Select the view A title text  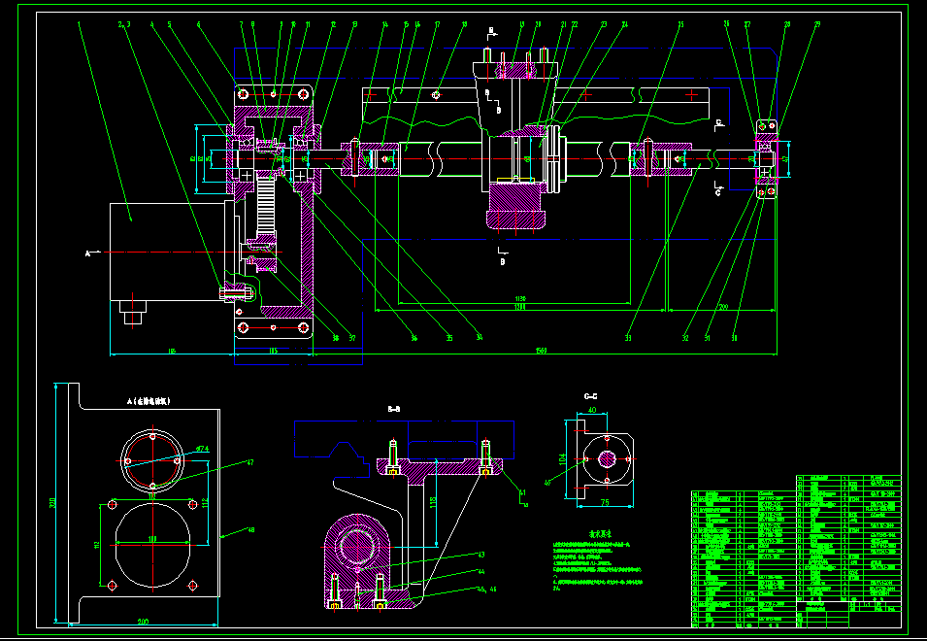[149, 401]
